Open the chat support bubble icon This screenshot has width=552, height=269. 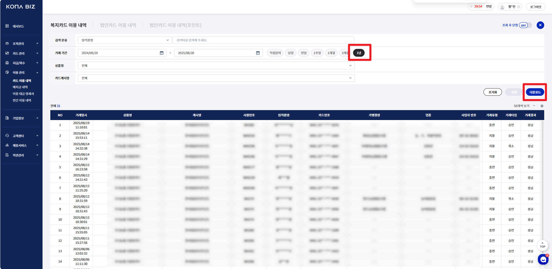(x=543, y=259)
